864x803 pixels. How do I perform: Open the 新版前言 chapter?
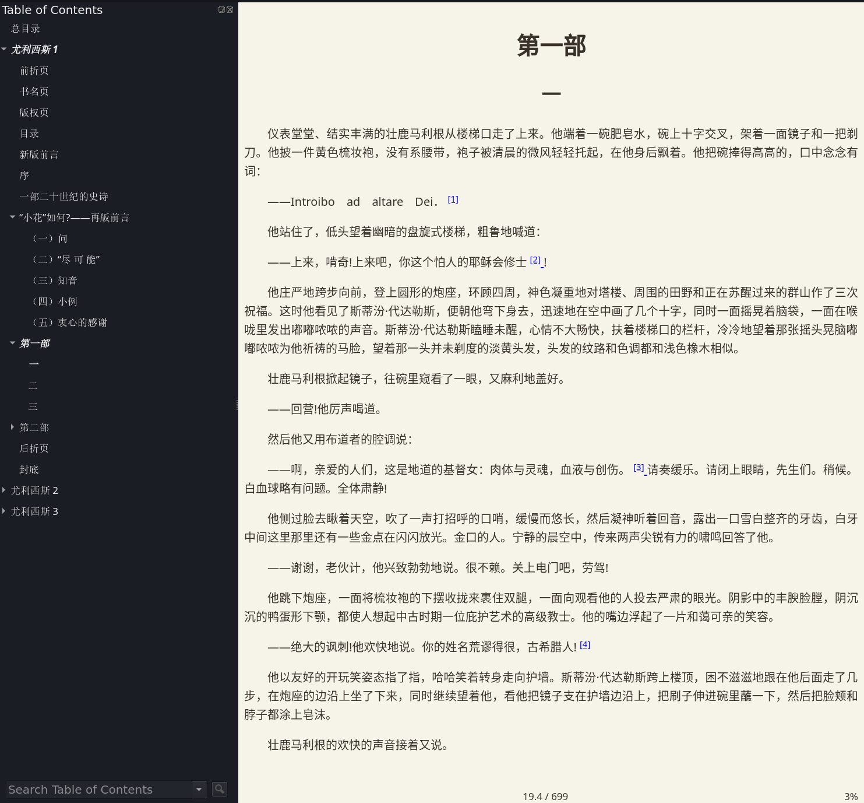tap(39, 155)
